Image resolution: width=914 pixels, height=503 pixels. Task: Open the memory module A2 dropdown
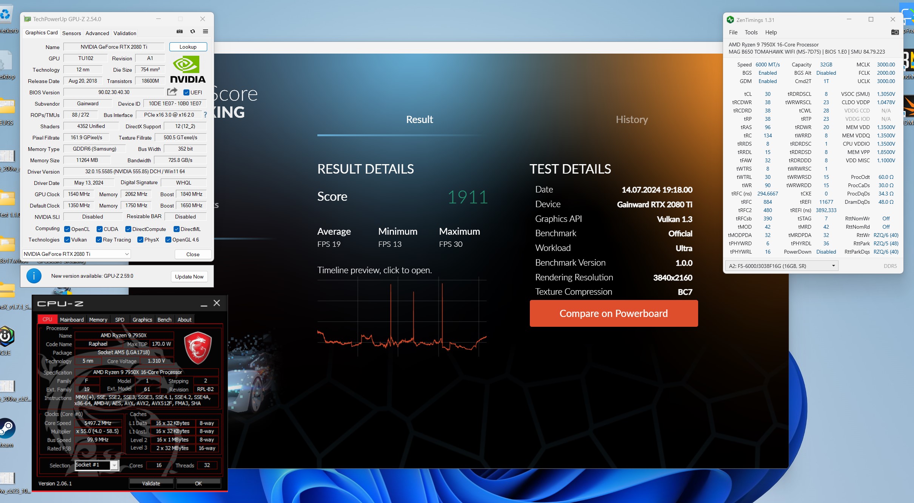[781, 266]
